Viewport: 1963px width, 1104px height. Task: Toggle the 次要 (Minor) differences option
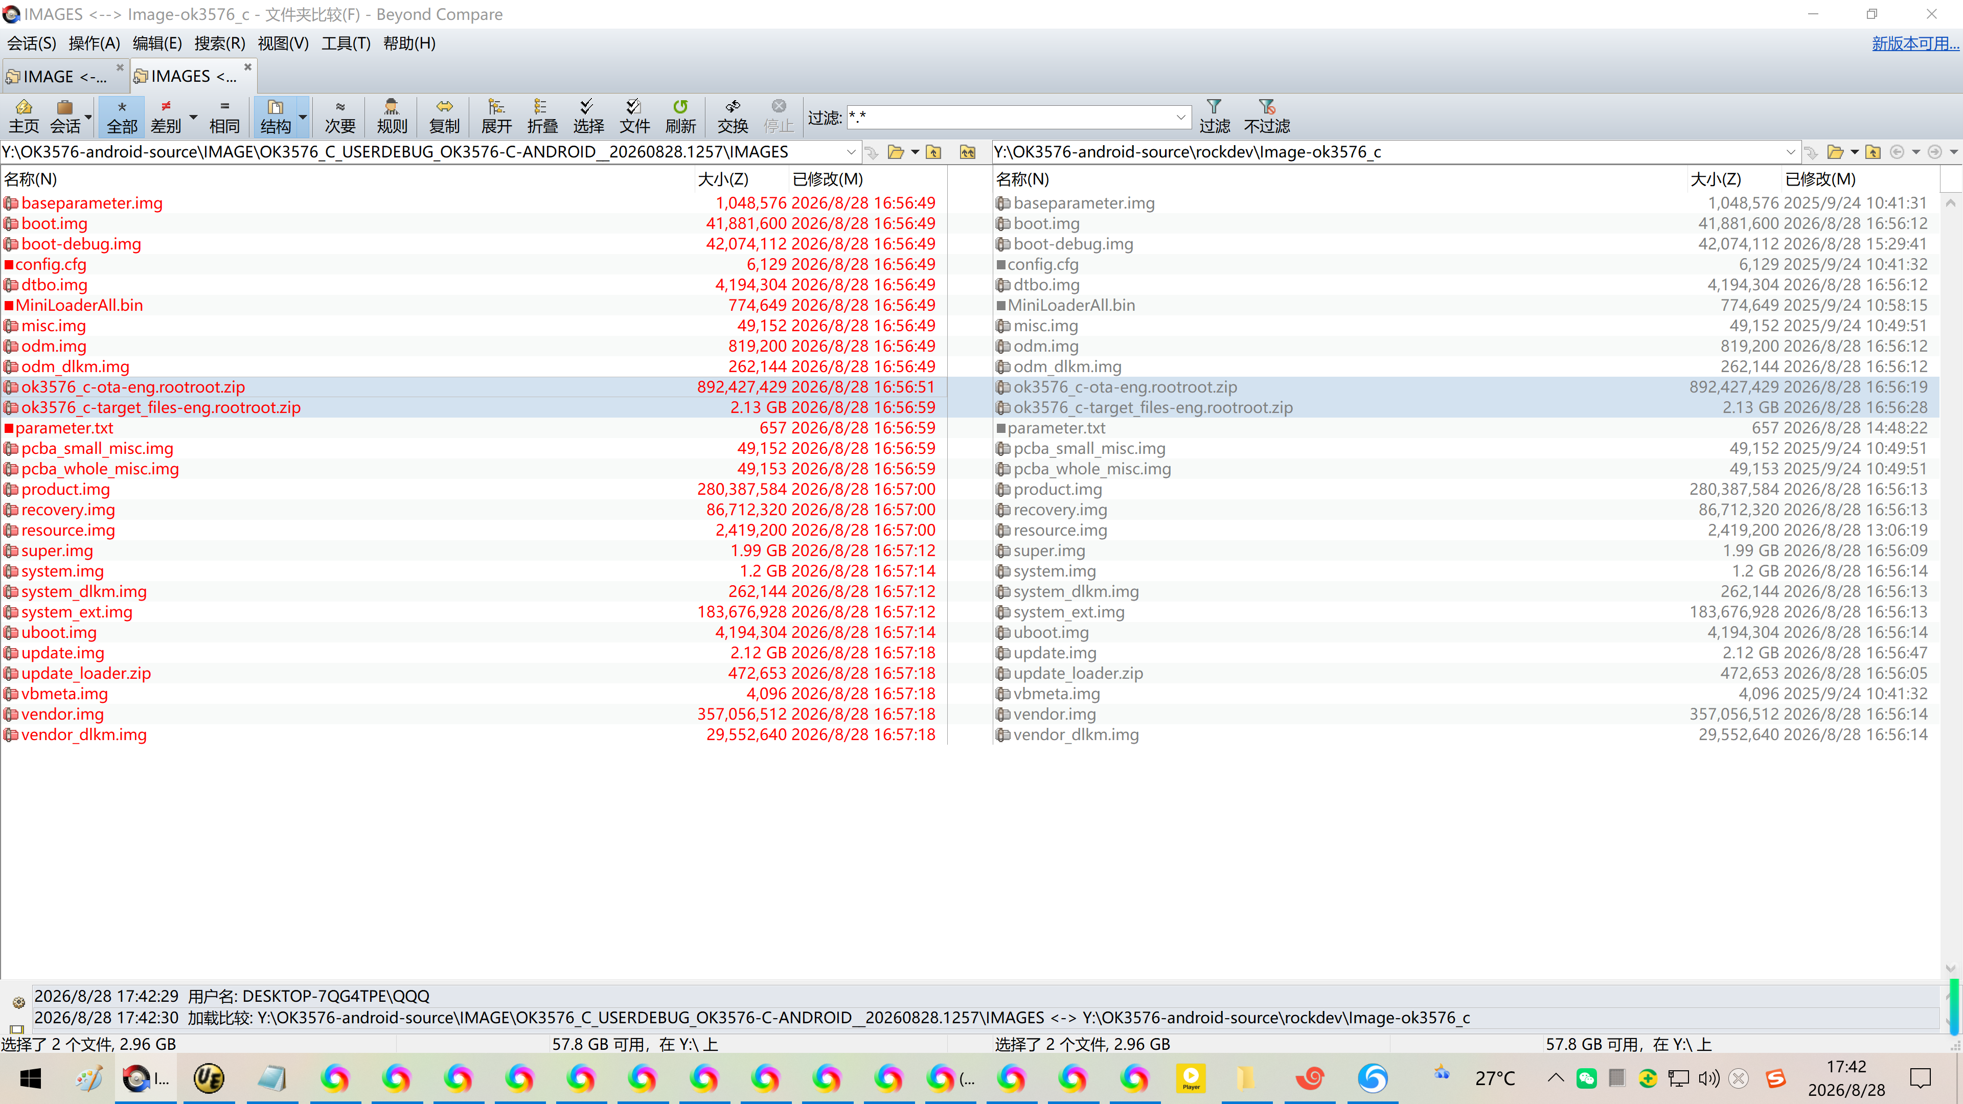point(340,117)
